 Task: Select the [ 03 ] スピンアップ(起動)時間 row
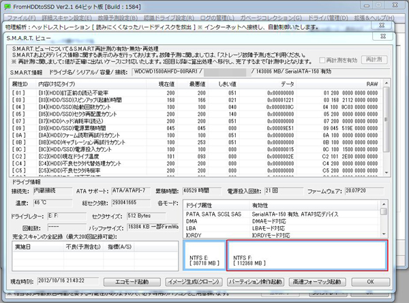coord(196,100)
